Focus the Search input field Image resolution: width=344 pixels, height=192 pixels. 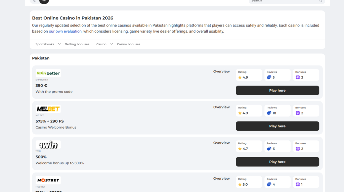click(287, 1)
